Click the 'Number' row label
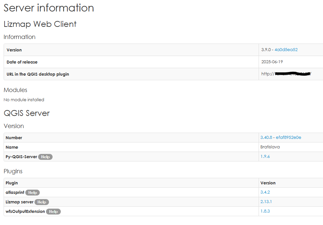Screen dimensions: 323x225 [x=14, y=138]
